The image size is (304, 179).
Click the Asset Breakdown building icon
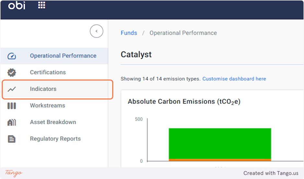coord(12,122)
